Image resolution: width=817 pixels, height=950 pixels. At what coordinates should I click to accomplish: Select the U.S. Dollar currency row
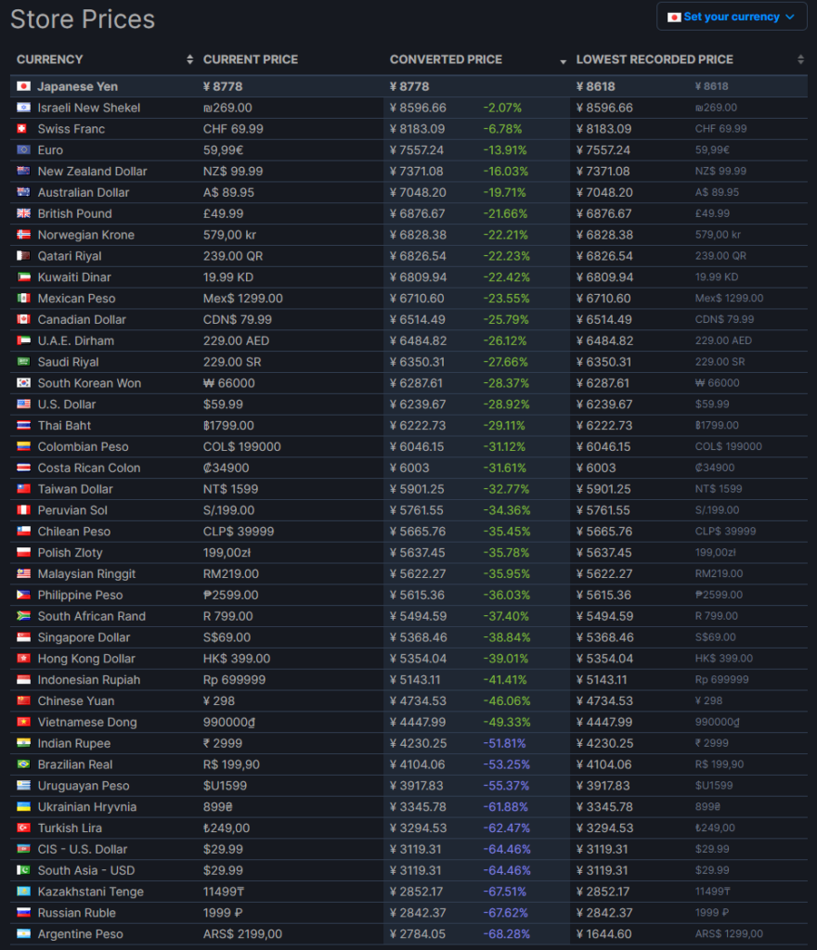coord(67,404)
